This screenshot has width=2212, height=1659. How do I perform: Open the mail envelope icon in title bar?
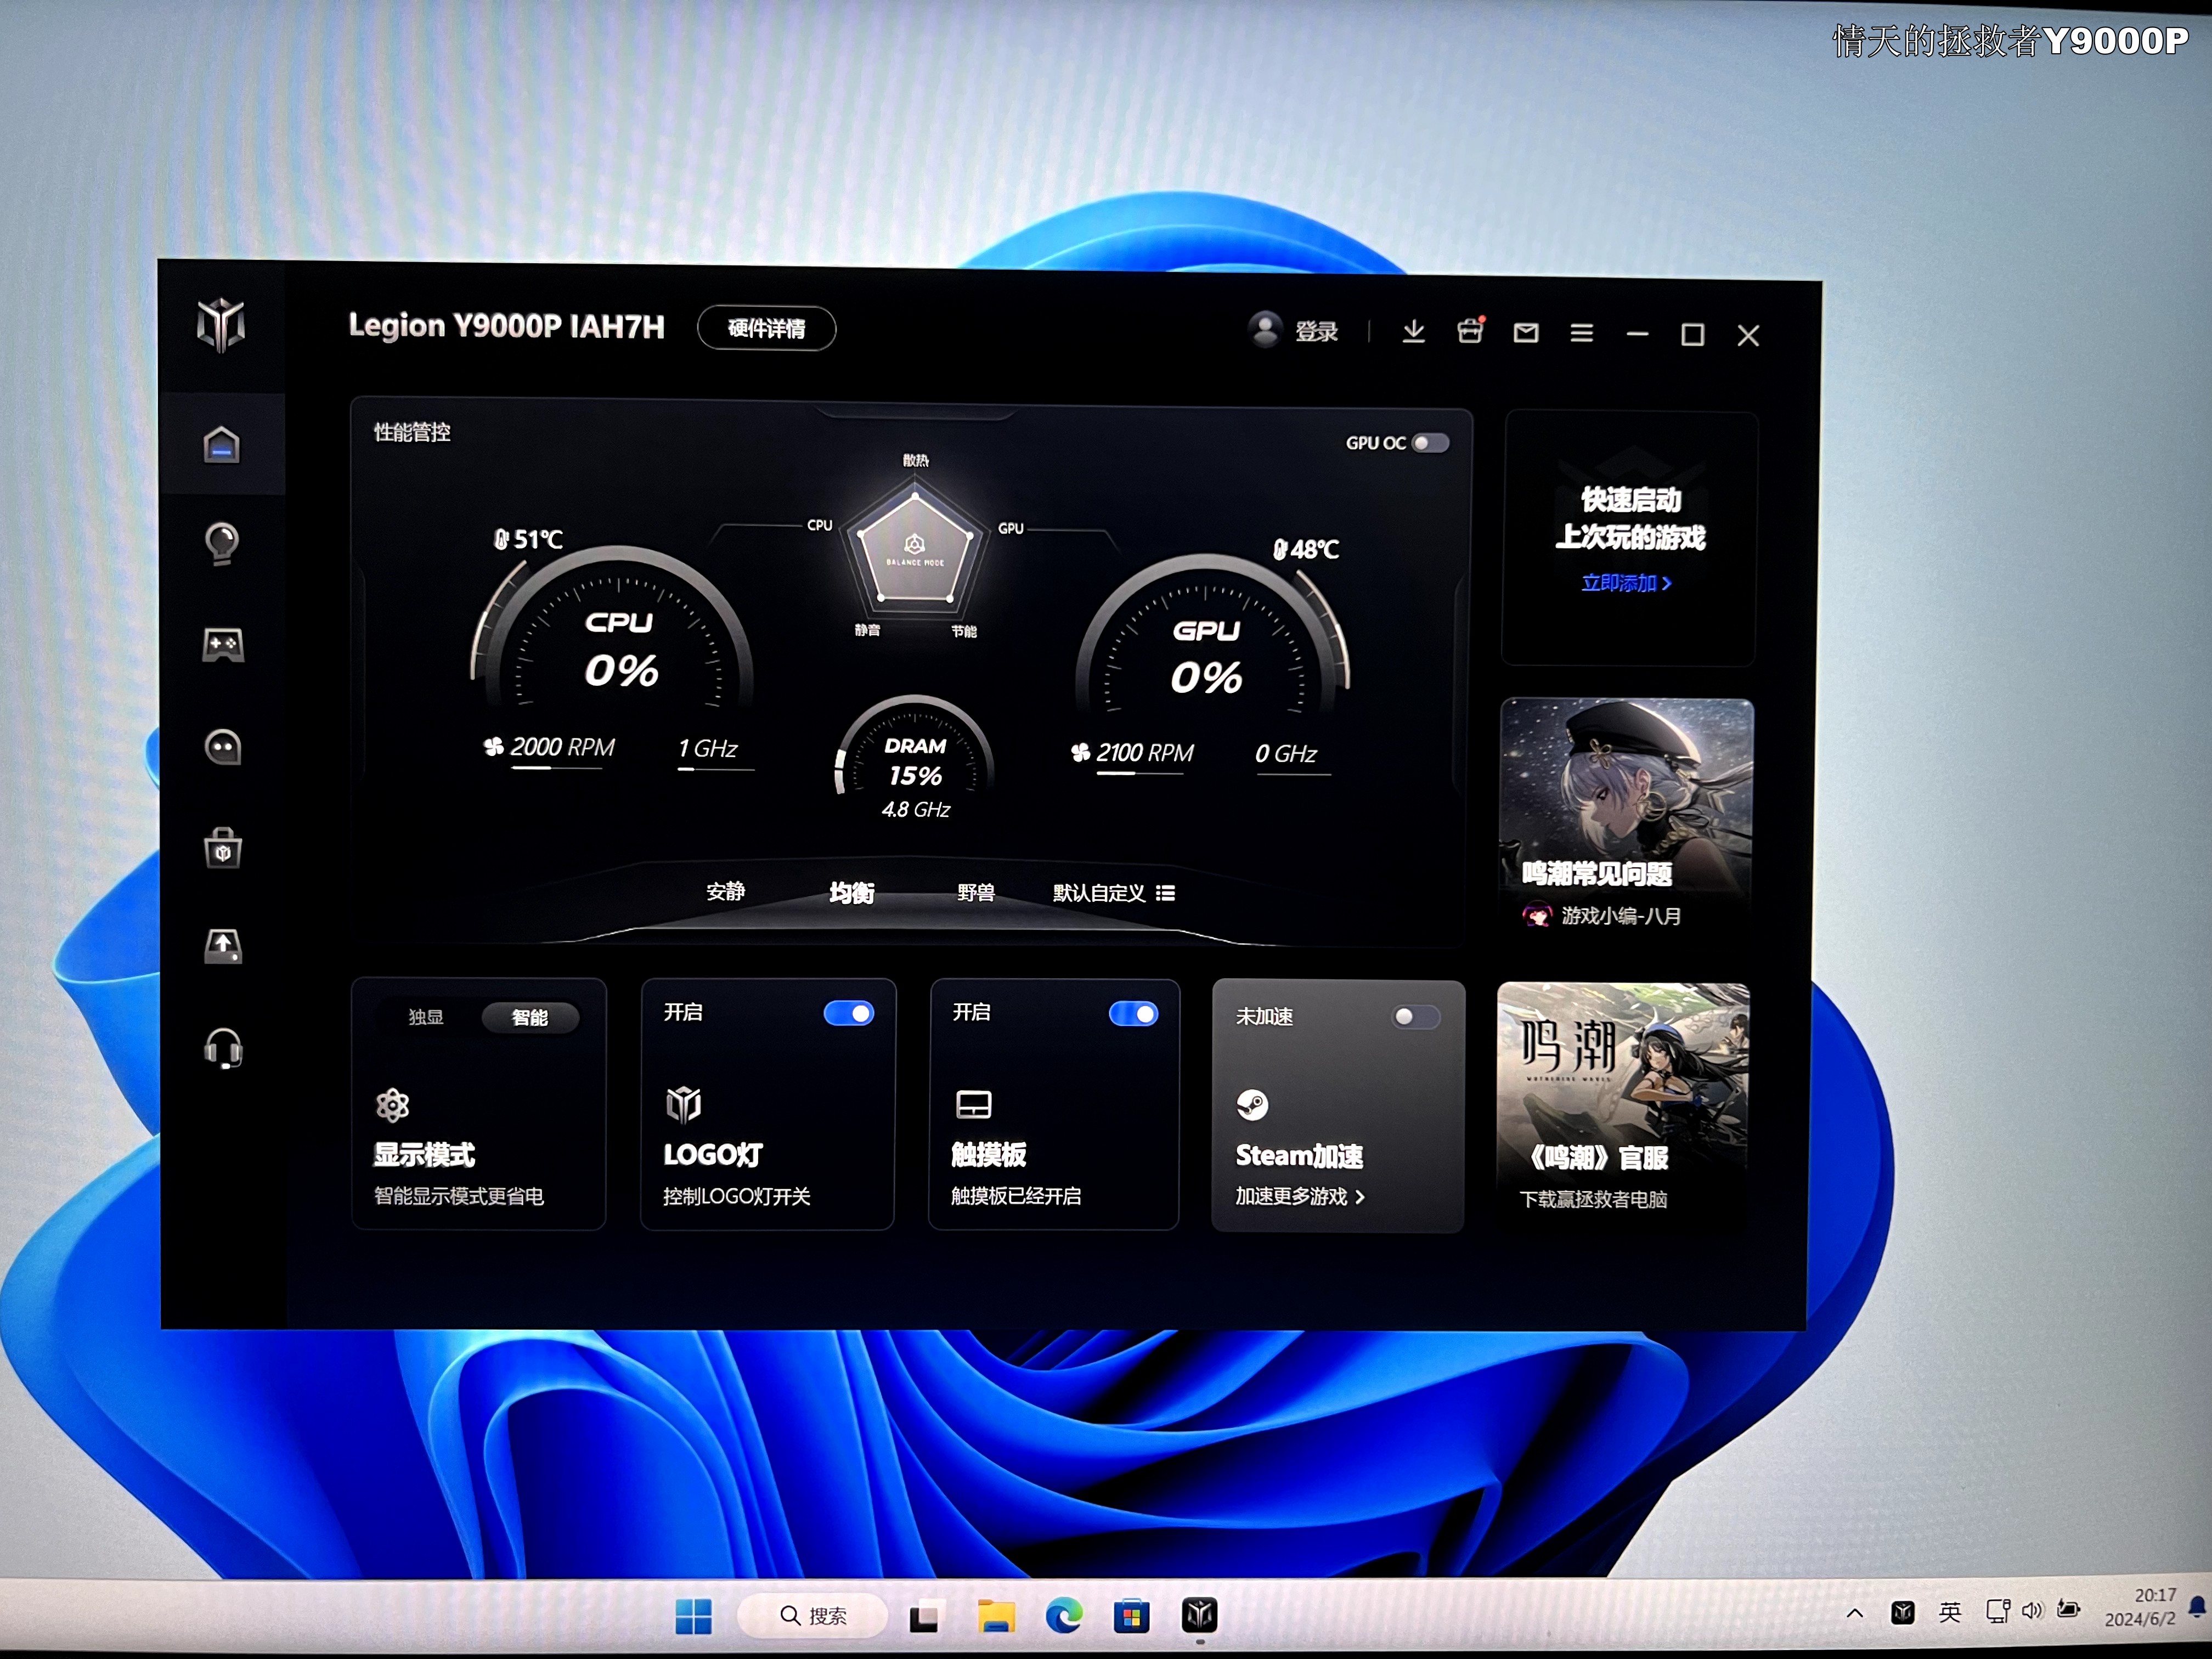coord(1525,332)
